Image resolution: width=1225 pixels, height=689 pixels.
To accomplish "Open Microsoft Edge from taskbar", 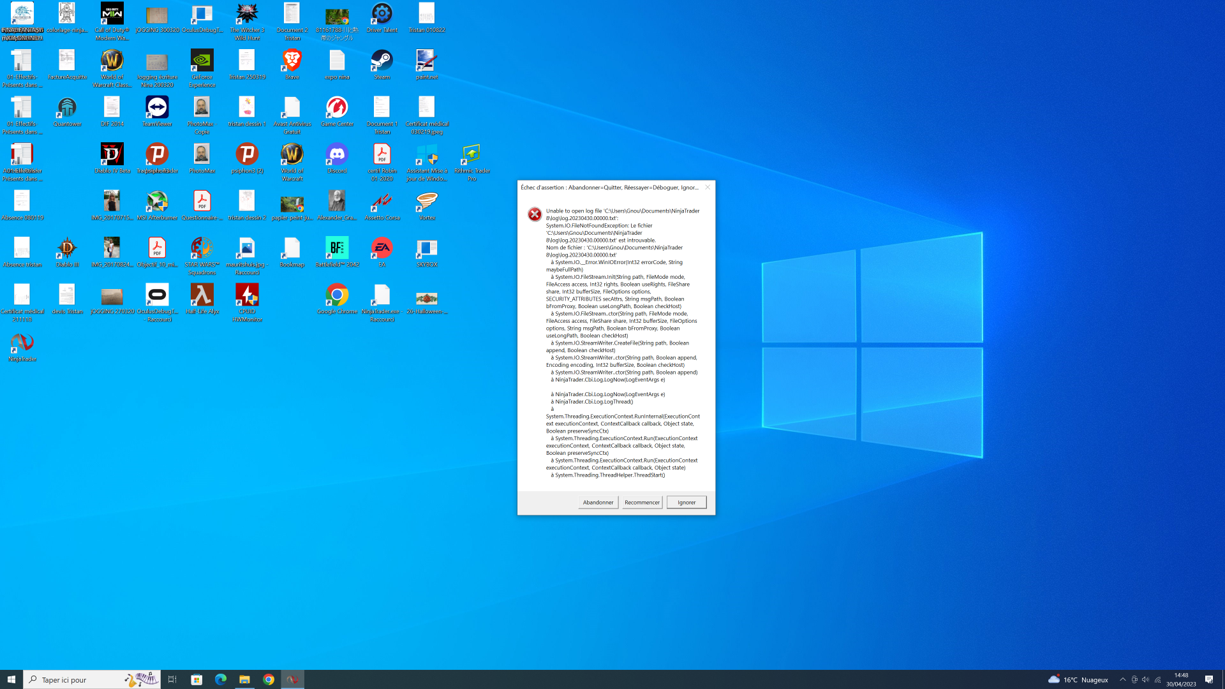I will (x=221, y=679).
